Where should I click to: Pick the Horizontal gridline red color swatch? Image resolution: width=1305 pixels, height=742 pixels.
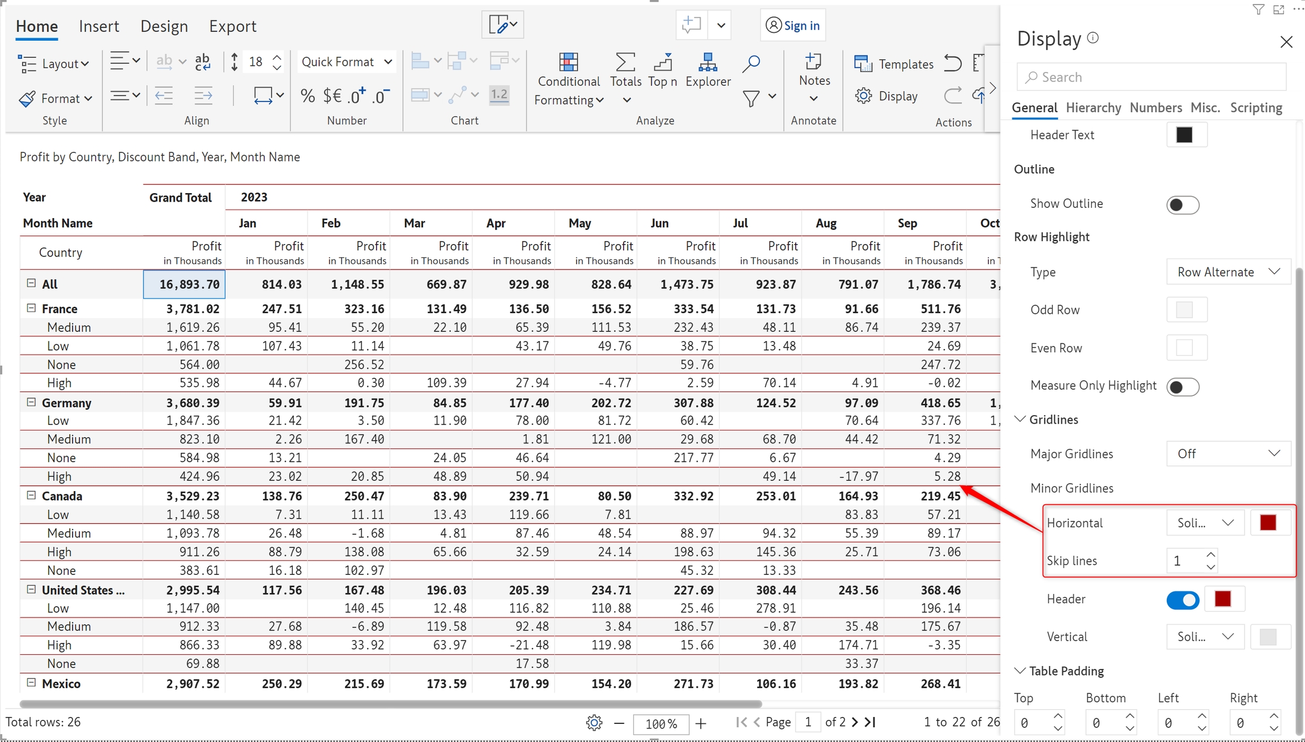coord(1268,522)
